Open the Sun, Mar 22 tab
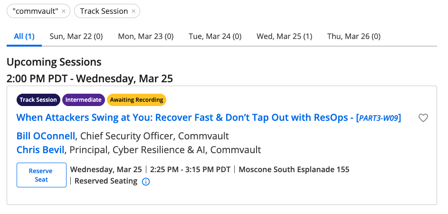The image size is (448, 214). coord(76,36)
